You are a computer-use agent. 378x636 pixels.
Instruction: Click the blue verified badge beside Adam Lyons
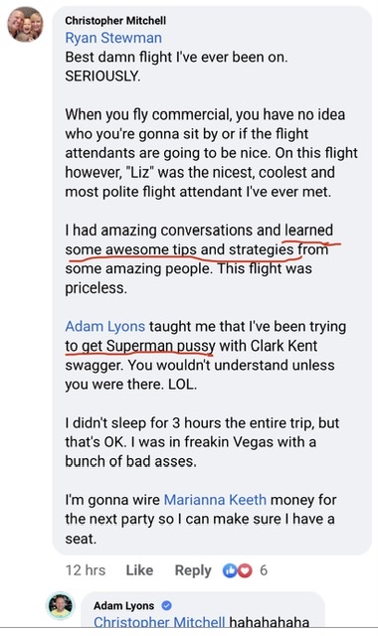click(166, 605)
